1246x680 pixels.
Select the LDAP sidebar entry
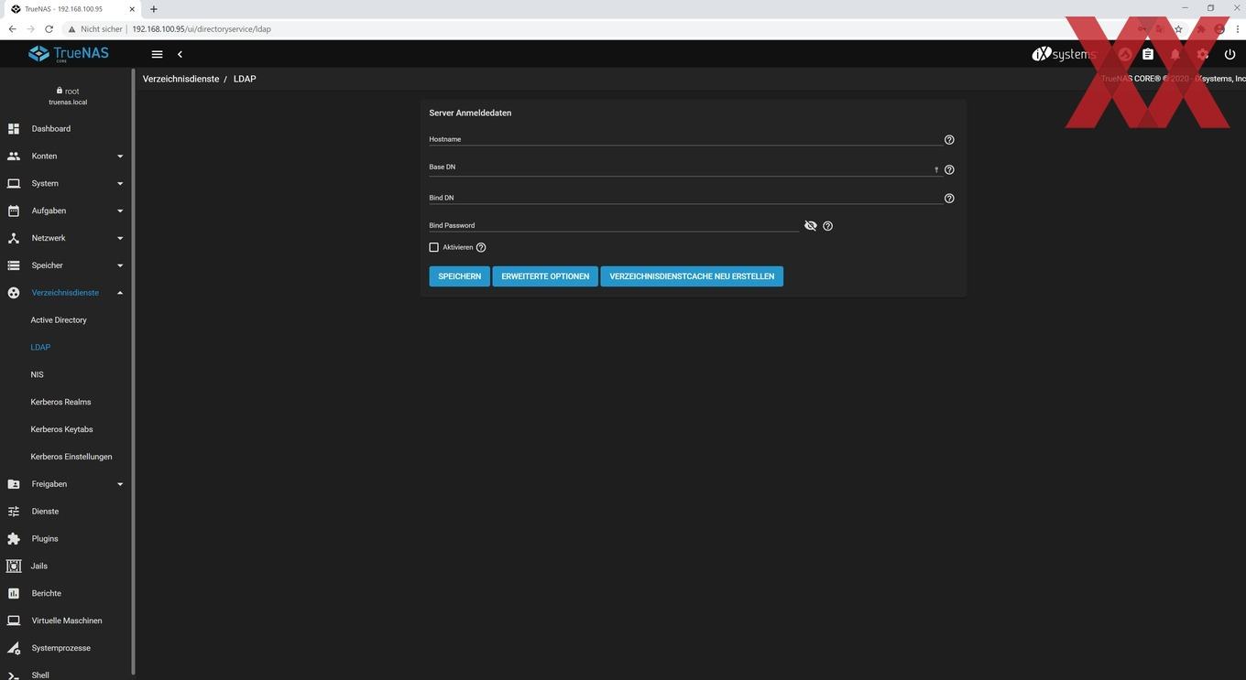click(x=40, y=348)
